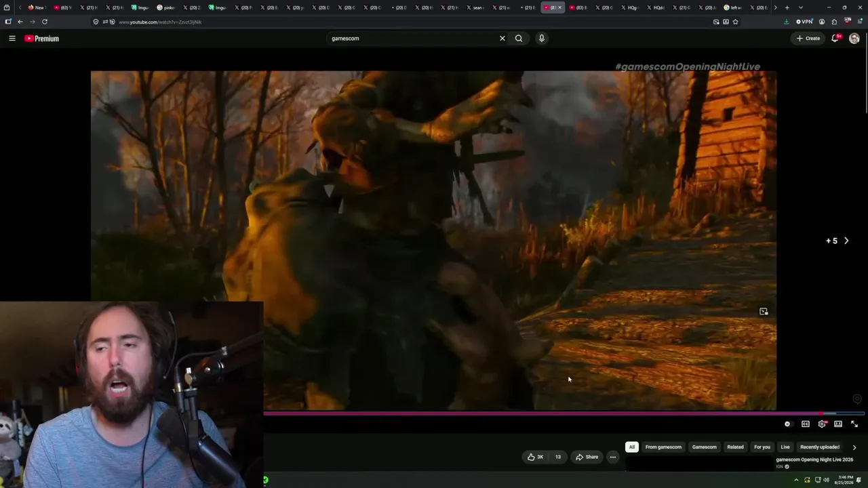
Task: Close the active YouTube tab
Action: [x=559, y=7]
